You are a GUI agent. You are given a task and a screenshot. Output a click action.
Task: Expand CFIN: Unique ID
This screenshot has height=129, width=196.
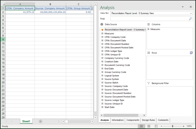pos(102,54)
